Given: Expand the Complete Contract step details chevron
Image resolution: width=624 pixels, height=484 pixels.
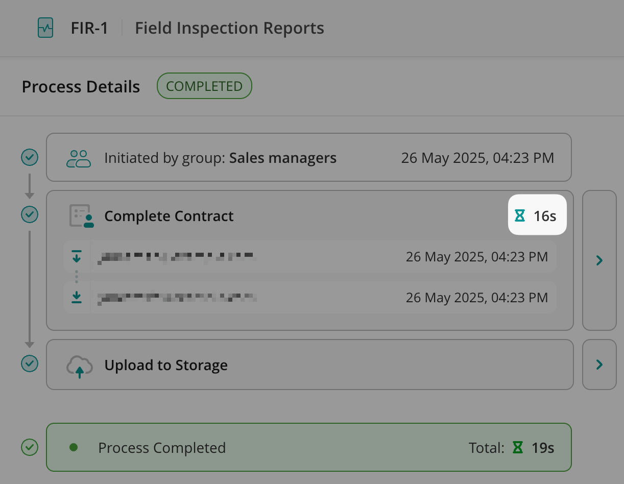Looking at the screenshot, I should pyautogui.click(x=599, y=260).
